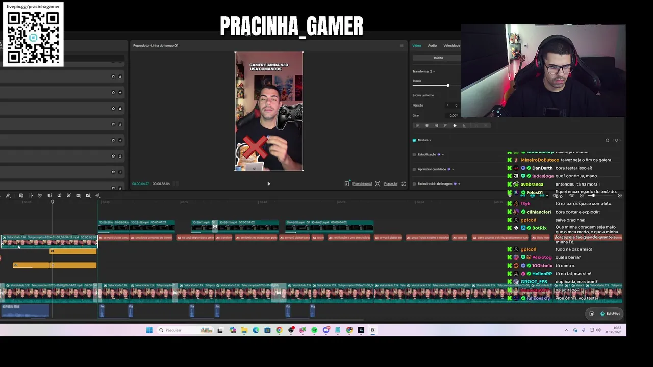Click the Proporção button under preview
The width and height of the screenshot is (653, 367).
(390, 183)
